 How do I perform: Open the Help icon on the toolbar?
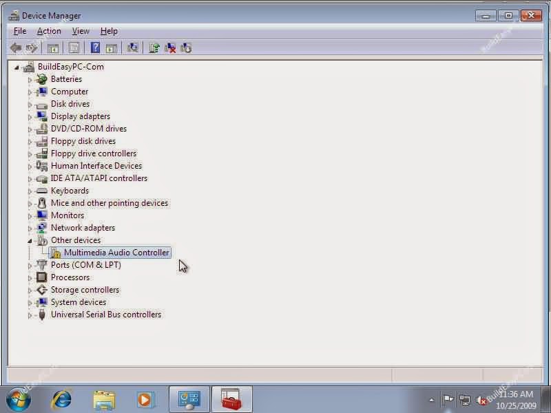95,47
